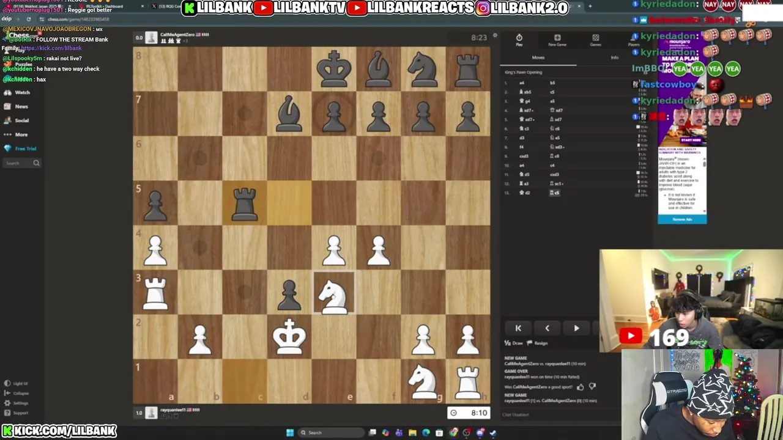783x440 pixels.
Task: Open Microsoft Store from taskbar
Action: (x=439, y=433)
